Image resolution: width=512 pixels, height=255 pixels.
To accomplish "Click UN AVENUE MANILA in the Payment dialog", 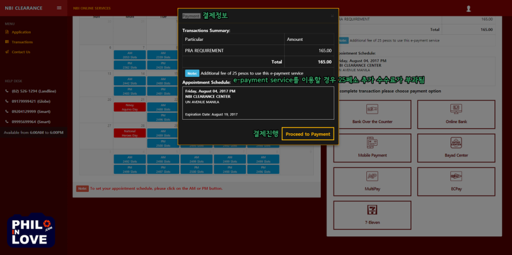I will point(202,102).
